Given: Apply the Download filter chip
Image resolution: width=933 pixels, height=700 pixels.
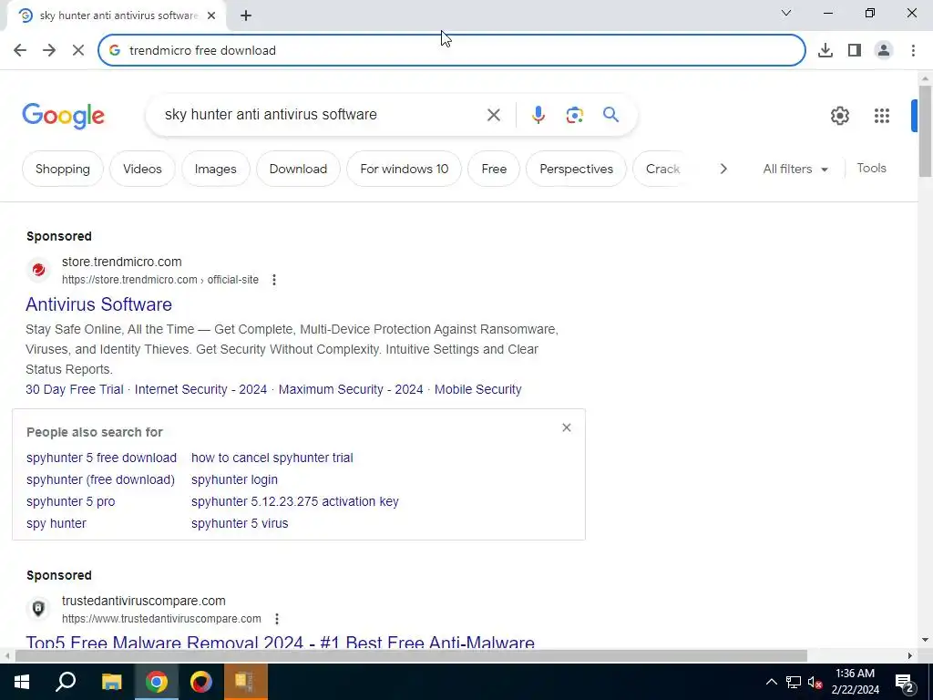Looking at the screenshot, I should (298, 169).
